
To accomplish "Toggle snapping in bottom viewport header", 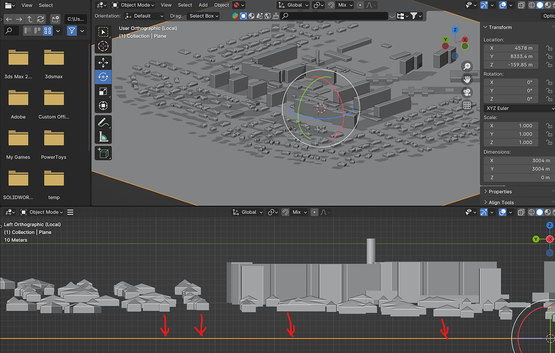I will tap(285, 212).
